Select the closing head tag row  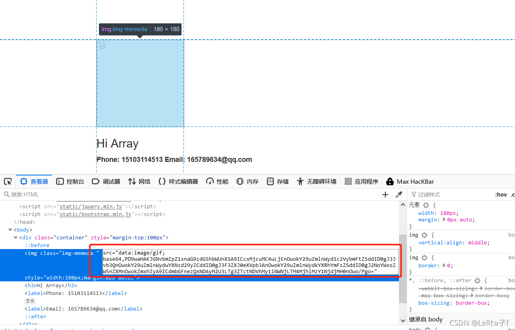click(x=24, y=222)
